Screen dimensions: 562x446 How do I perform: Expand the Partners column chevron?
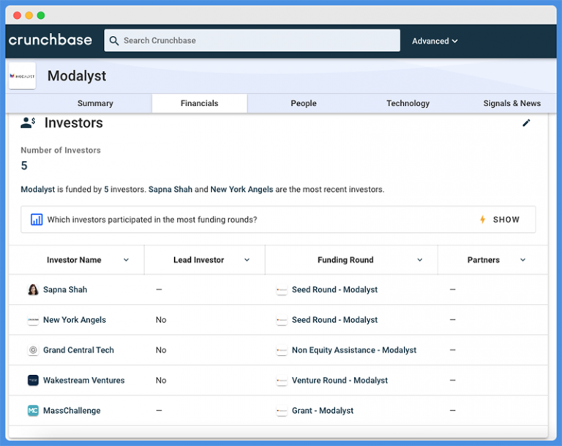point(523,260)
